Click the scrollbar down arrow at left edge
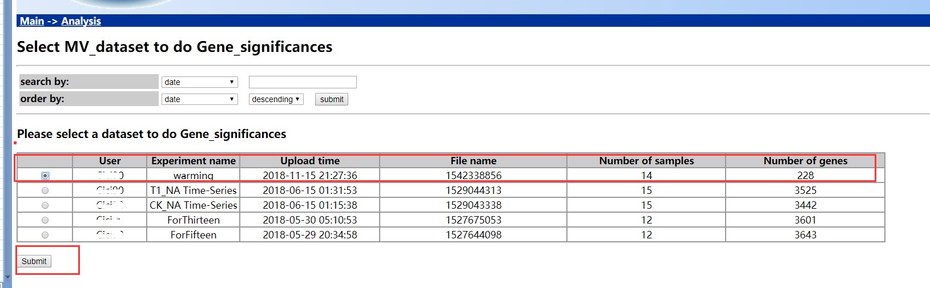Image resolution: width=930 pixels, height=288 pixels. (x=7, y=277)
